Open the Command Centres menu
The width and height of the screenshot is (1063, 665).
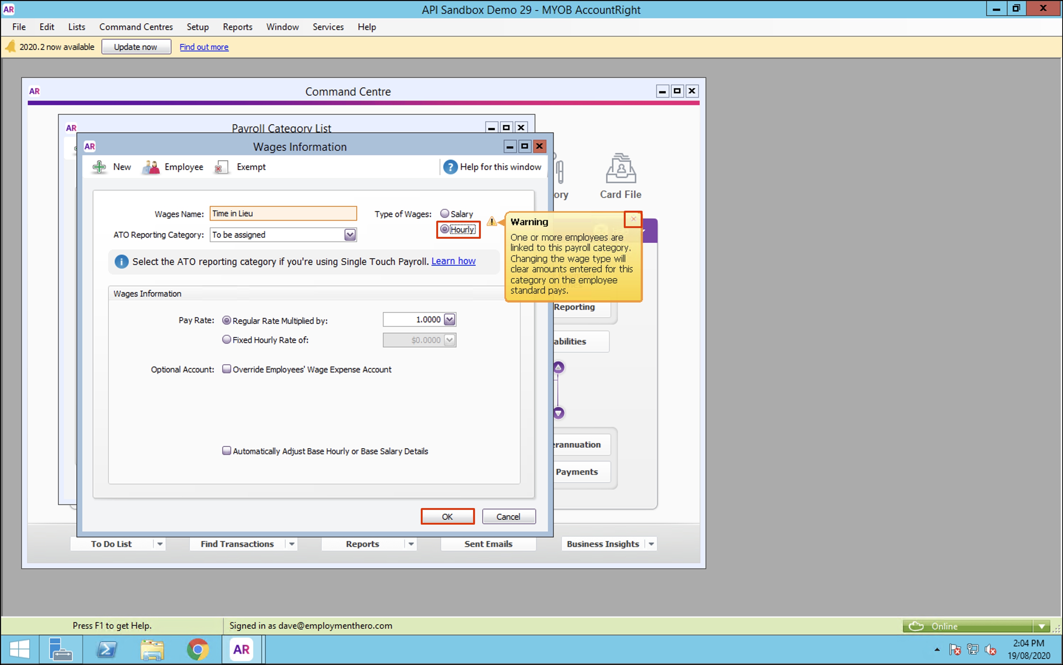[x=136, y=27]
